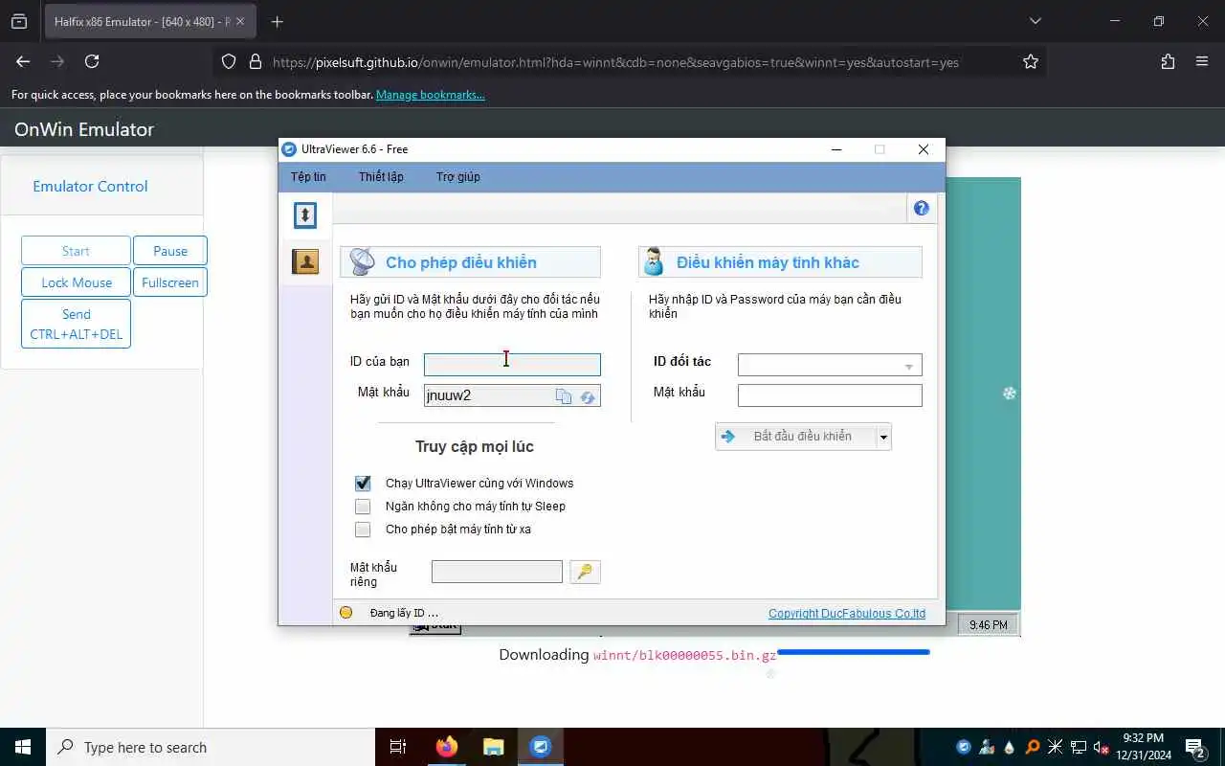Copy the password with the copy icon
Screen dimensions: 1225x766
coord(564,396)
